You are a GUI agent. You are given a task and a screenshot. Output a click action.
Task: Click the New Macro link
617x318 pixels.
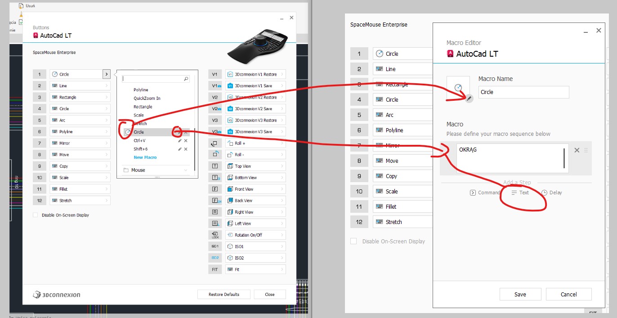tap(145, 157)
